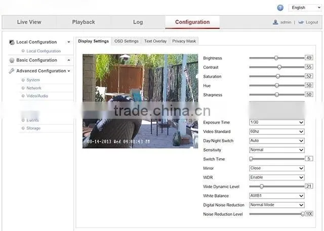324x231 pixels.
Task: Click the Local Configuration section icon
Action: [12, 42]
